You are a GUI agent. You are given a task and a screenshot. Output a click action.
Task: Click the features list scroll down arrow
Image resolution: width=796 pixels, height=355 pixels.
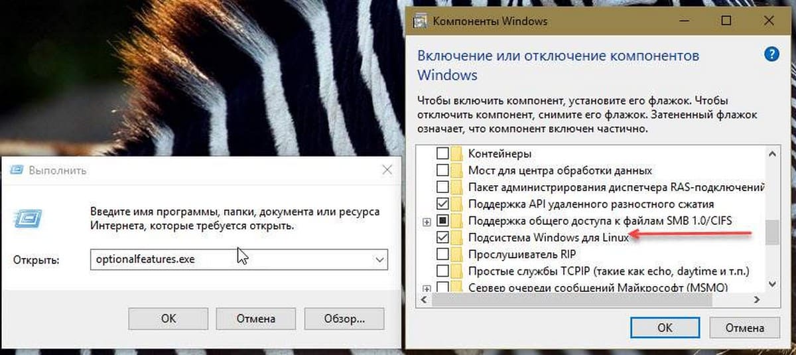pyautogui.click(x=771, y=284)
